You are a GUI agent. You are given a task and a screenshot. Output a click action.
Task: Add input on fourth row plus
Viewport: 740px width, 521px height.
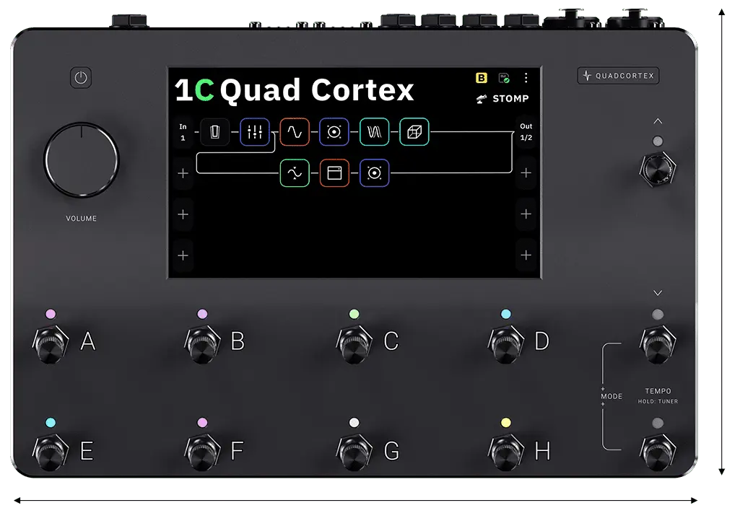pos(183,255)
